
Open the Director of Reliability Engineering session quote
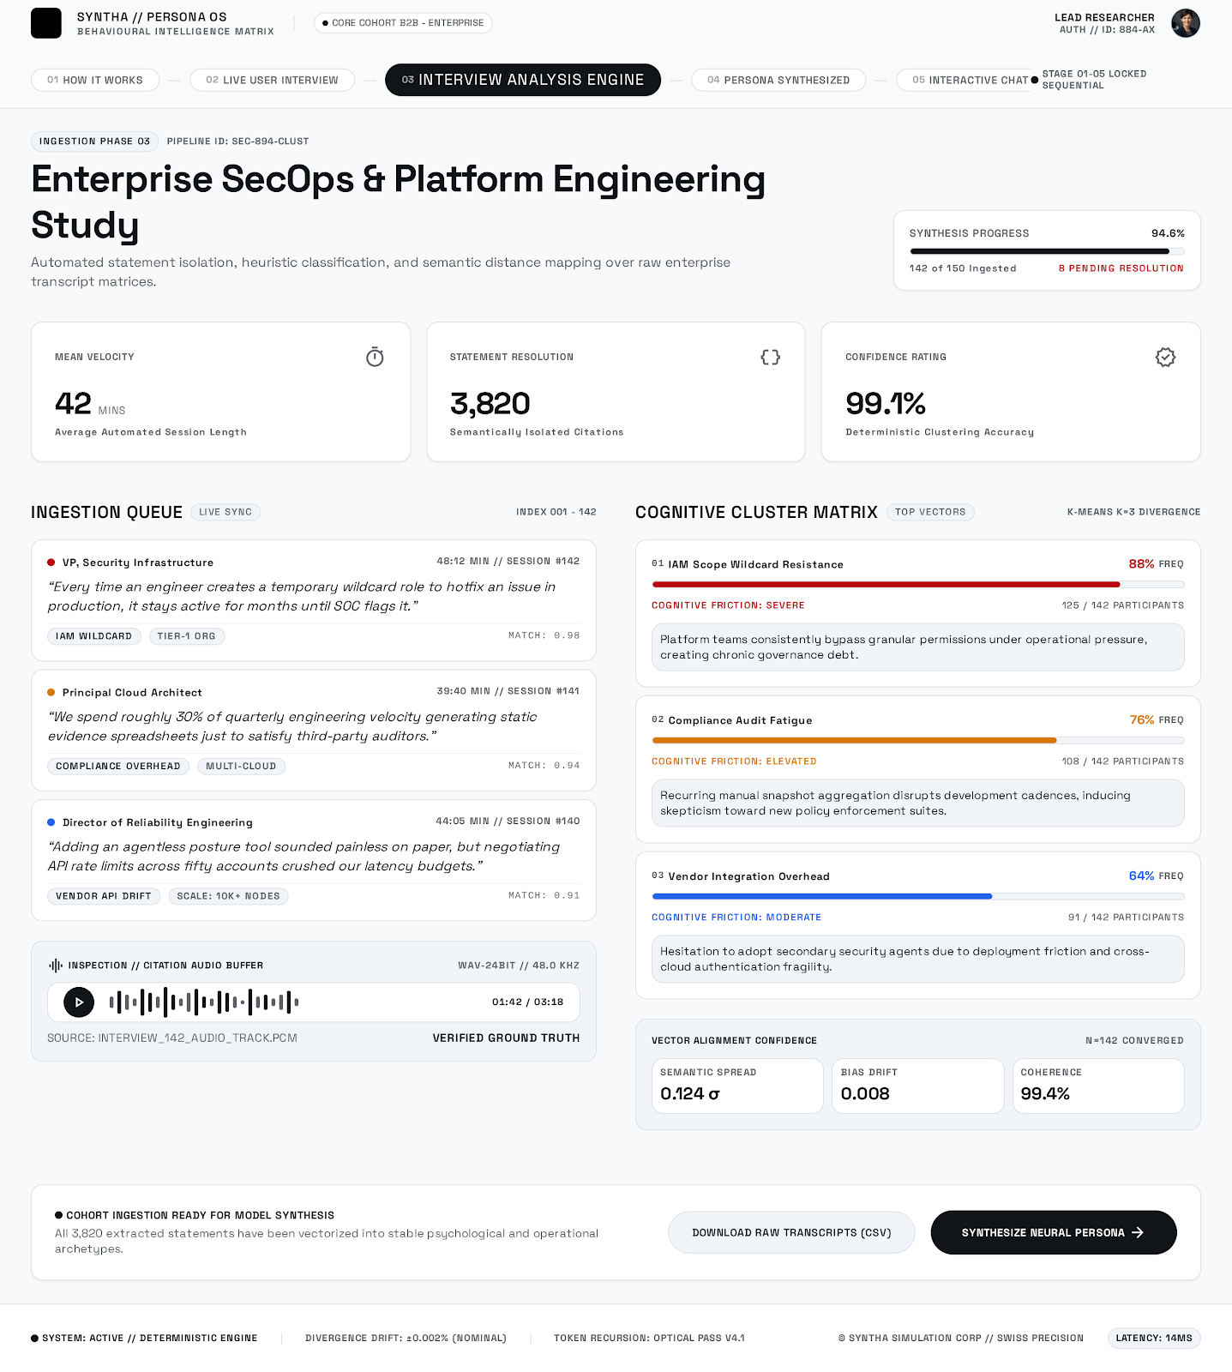314,860
